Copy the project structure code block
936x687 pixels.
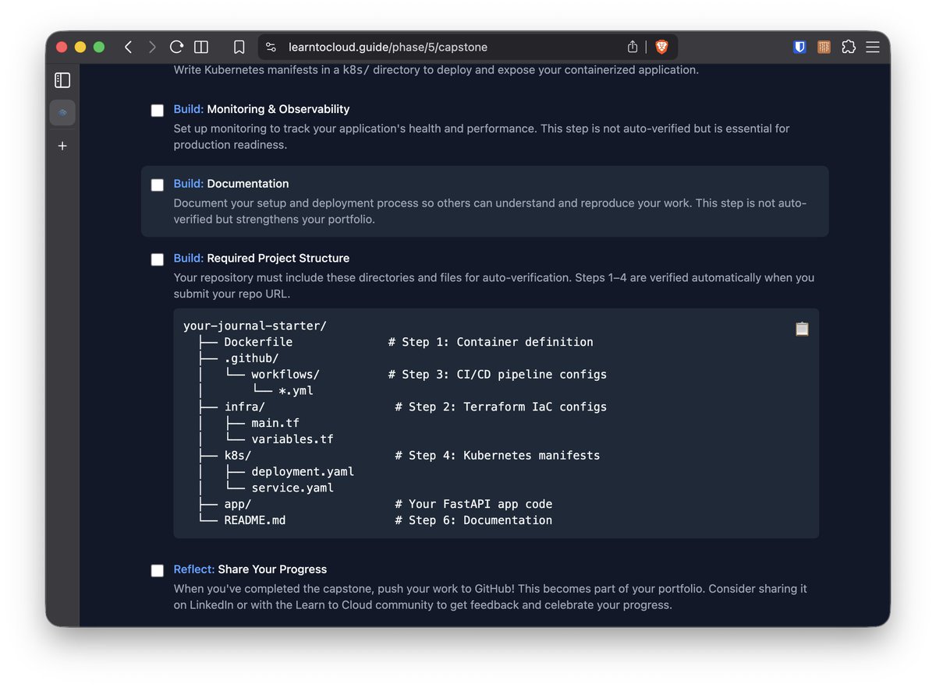pos(801,329)
